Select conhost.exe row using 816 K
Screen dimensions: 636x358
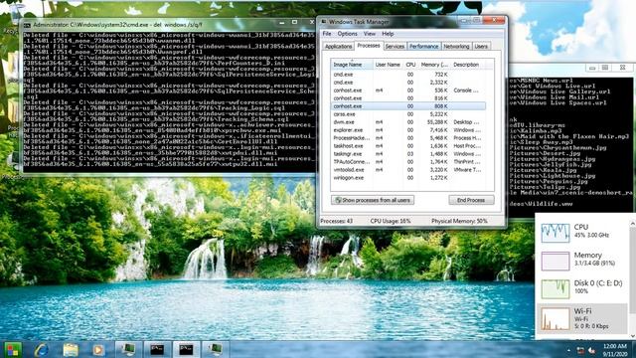(408, 98)
